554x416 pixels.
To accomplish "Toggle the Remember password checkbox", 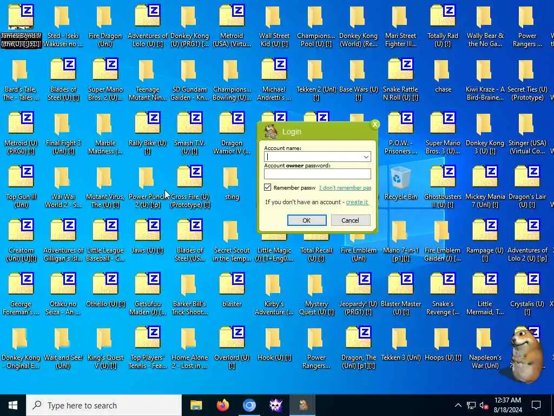I will (267, 187).
